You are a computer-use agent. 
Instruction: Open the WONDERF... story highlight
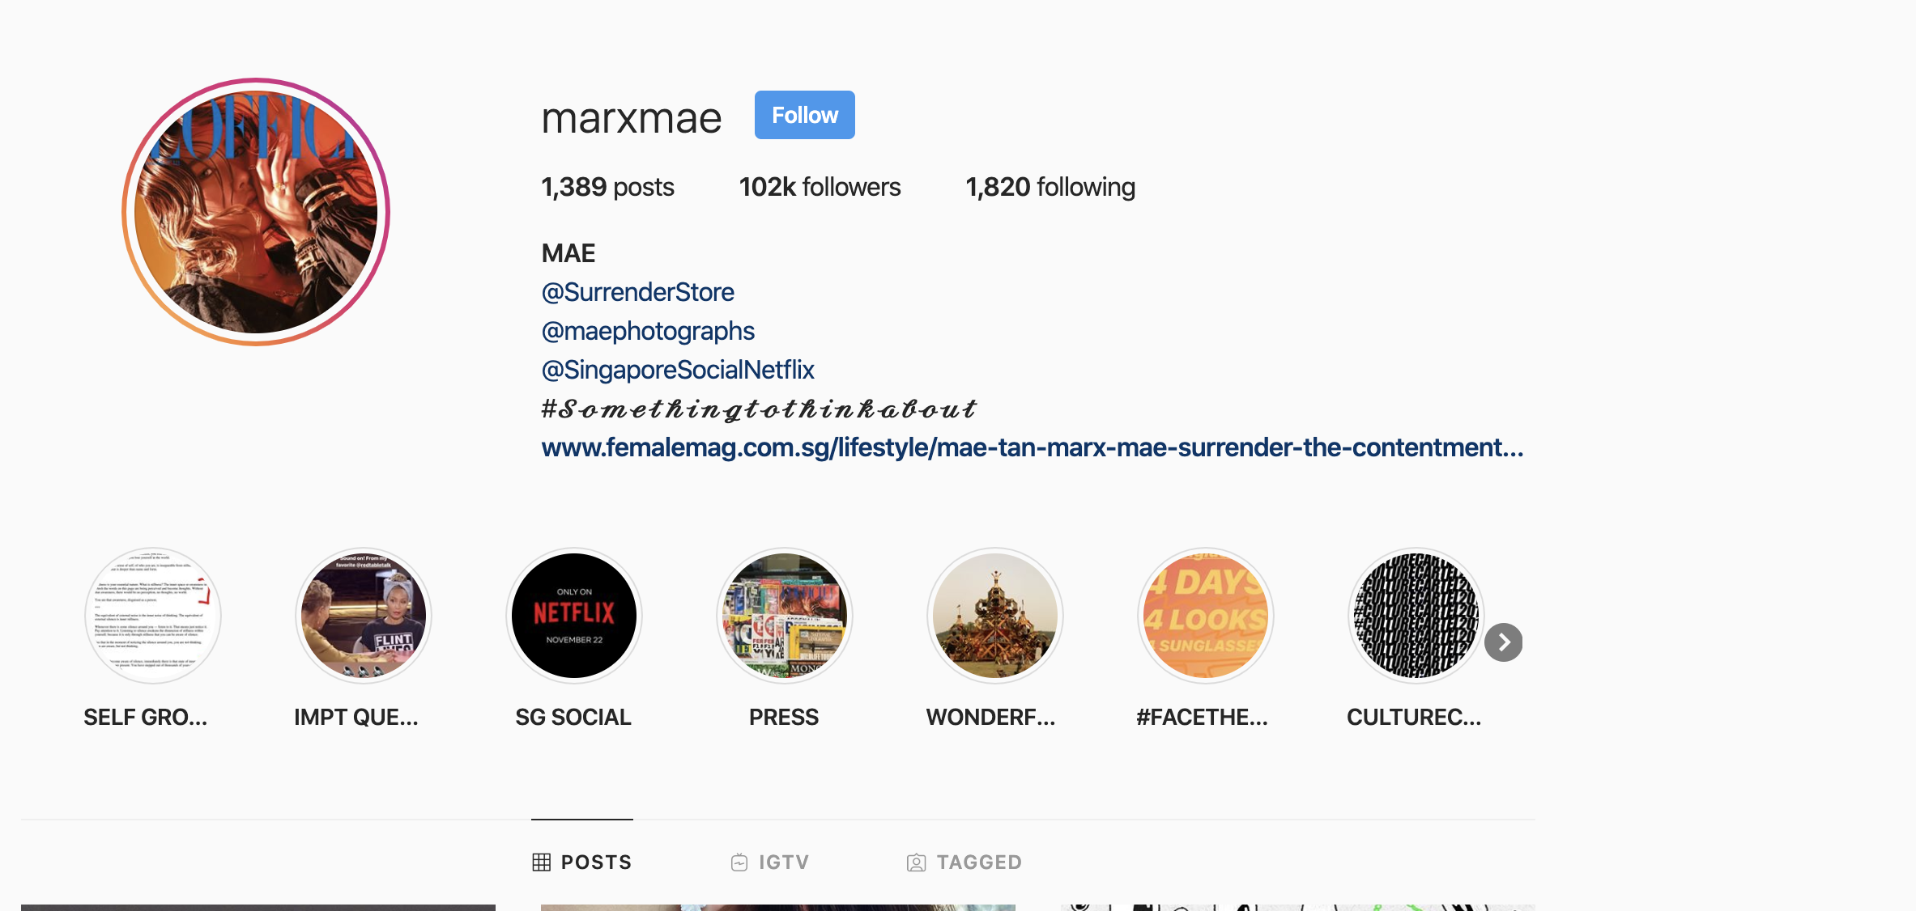click(995, 616)
